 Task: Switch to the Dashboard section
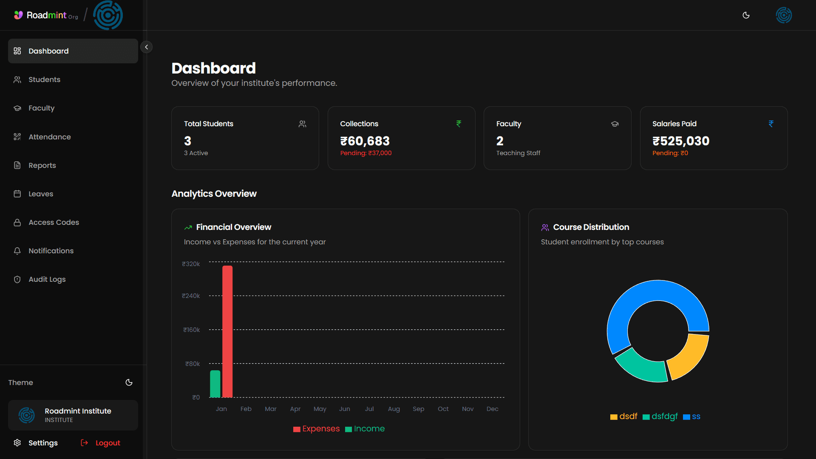[x=48, y=51]
